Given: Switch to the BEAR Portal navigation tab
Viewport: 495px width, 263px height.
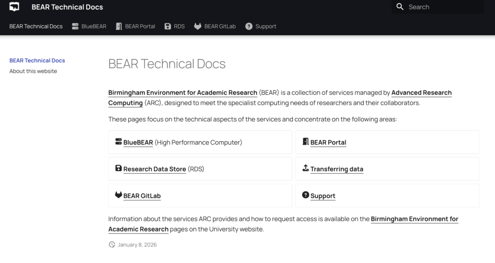Looking at the screenshot, I should [x=140, y=26].
